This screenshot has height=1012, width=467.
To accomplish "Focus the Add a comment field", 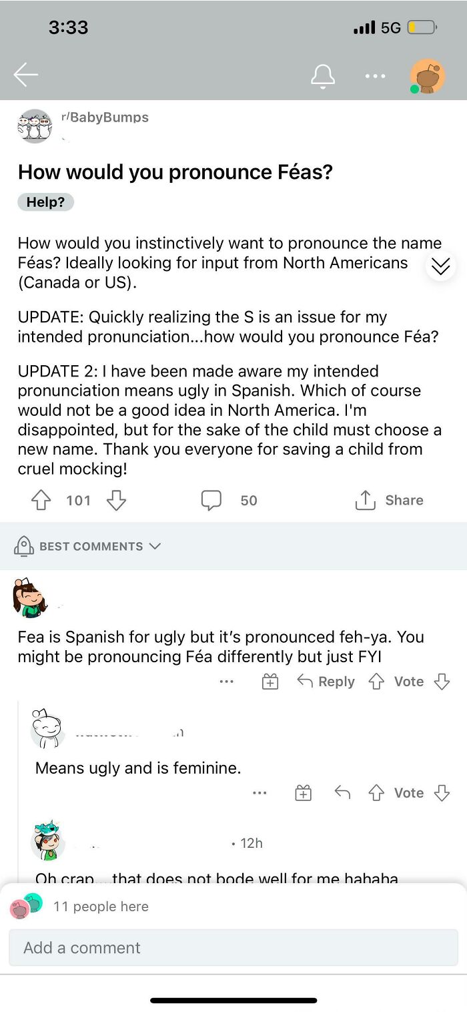I will point(233,947).
